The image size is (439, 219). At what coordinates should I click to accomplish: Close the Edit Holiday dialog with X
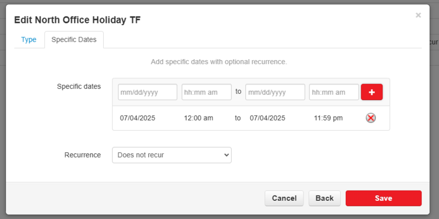coord(418,15)
